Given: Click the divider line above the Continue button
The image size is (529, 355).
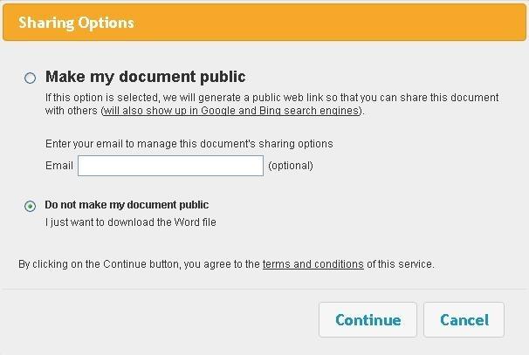Looking at the screenshot, I should 264,289.
